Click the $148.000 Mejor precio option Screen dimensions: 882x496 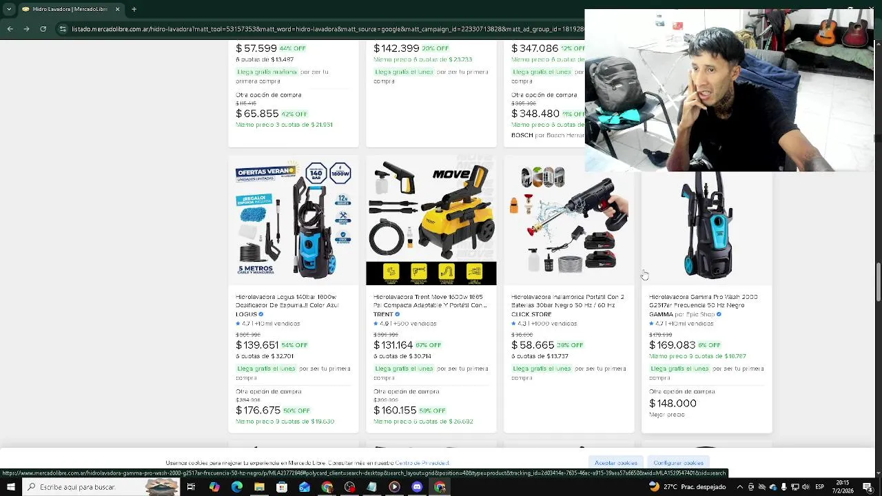point(673,404)
